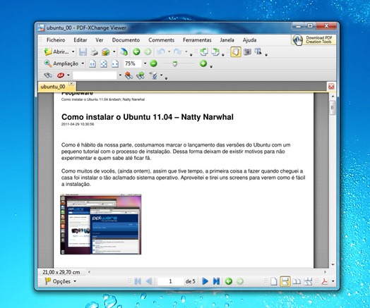
Task: Toggle the Hand tool
Action: (x=236, y=52)
